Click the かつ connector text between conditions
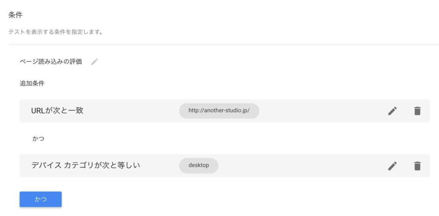Image resolution: width=439 pixels, height=216 pixels. (x=38, y=139)
